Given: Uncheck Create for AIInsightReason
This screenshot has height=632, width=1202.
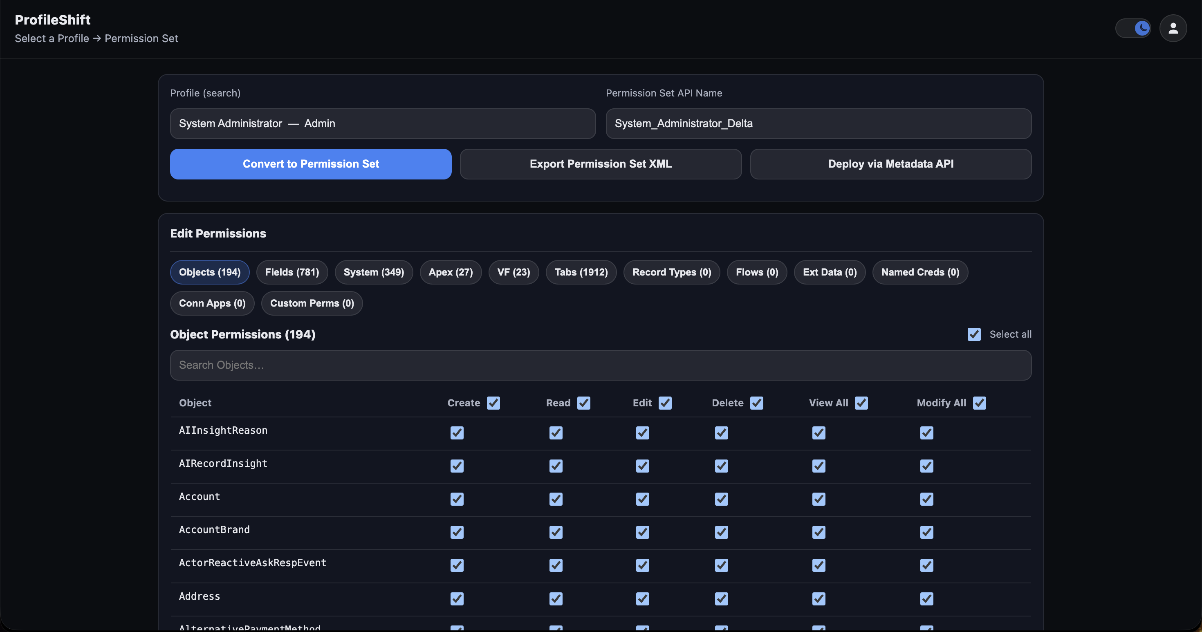Looking at the screenshot, I should tap(457, 433).
